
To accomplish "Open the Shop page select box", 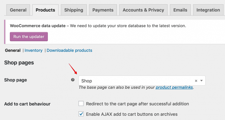I will [142, 81].
